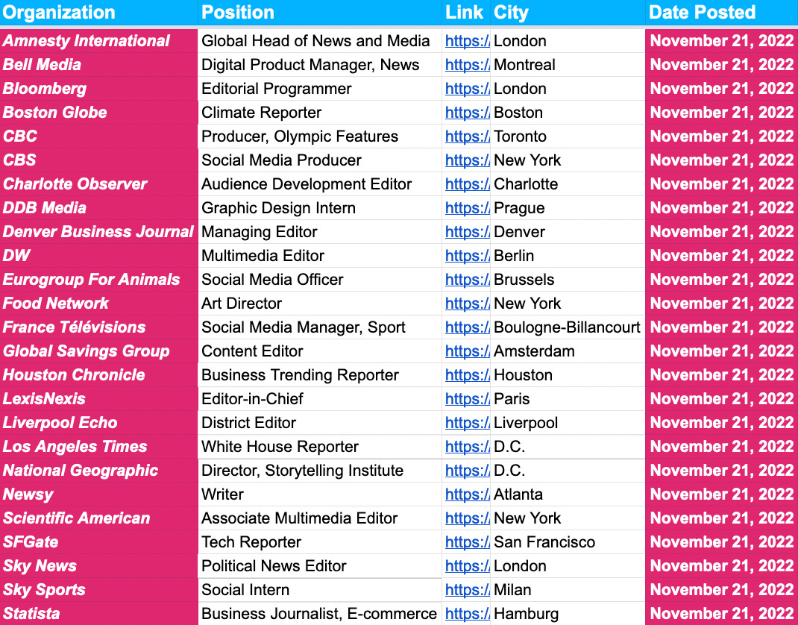Open the DW Multimedia Editor link
Viewport: 798px width, 625px height.
467,256
